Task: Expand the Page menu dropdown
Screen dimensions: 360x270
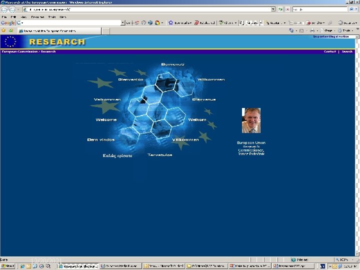Action: click(334, 30)
